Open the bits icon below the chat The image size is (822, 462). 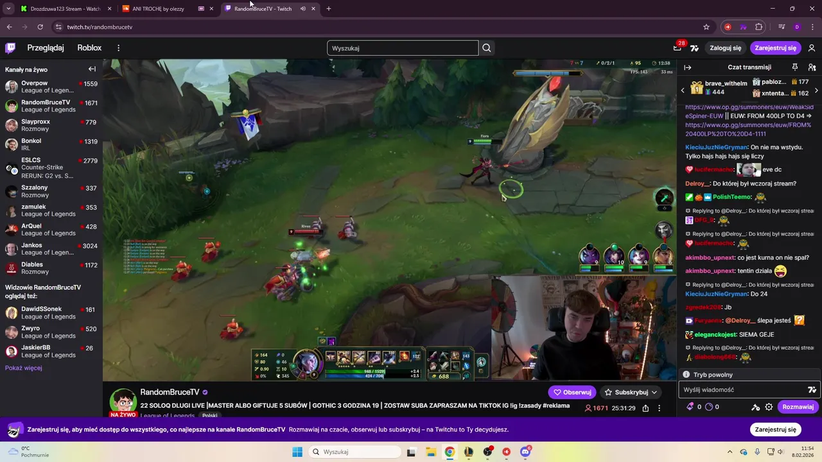pyautogui.click(x=690, y=407)
